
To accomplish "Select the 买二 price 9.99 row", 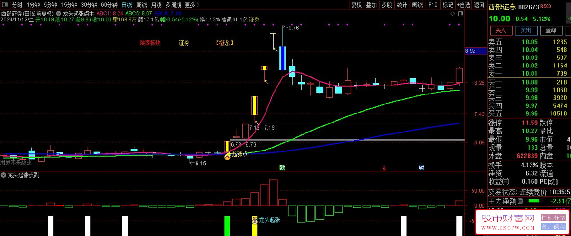I will coord(529,90).
